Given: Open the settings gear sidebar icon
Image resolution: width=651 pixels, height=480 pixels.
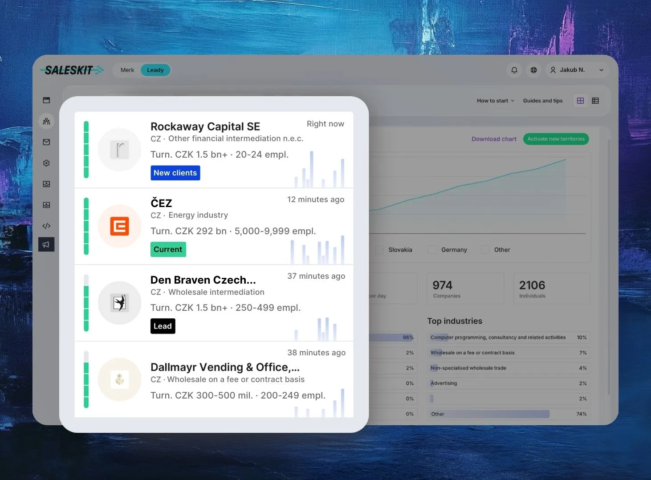Looking at the screenshot, I should click(46, 163).
